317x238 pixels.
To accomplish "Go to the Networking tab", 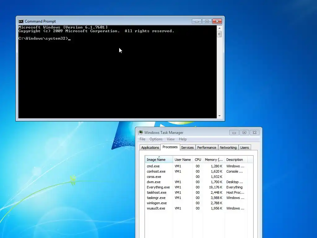I will [228, 148].
